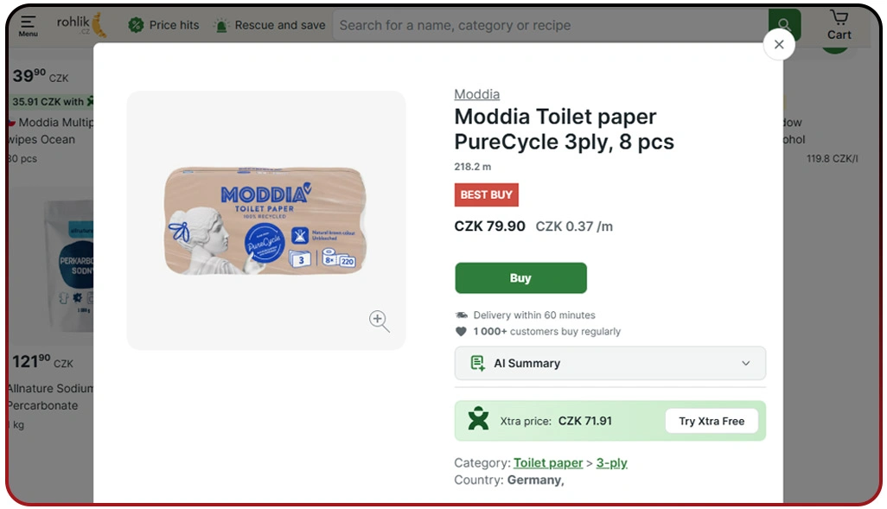Image resolution: width=887 pixels, height=509 pixels.
Task: Click the delivery truck icon
Action: (461, 315)
